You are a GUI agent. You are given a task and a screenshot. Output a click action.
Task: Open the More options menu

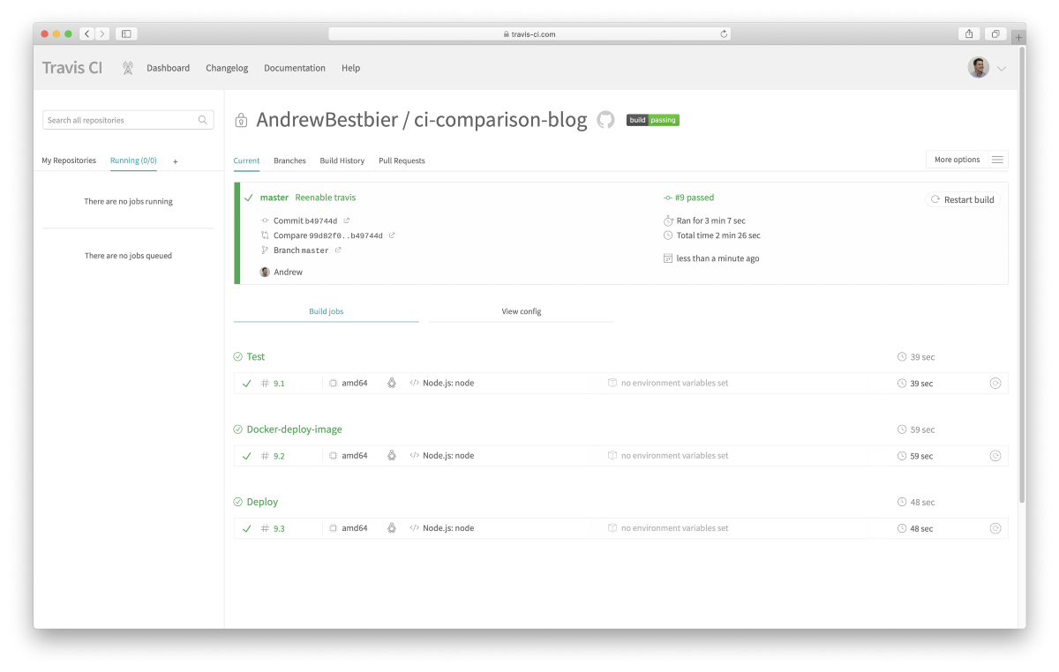966,160
